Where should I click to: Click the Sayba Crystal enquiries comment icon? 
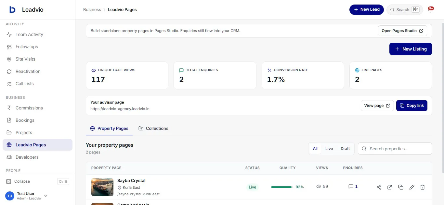351,187
